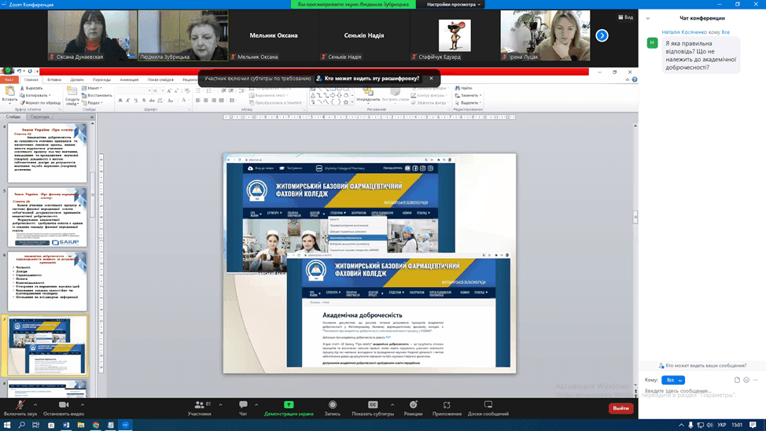This screenshot has width=766, height=431.
Task: Click the emoji icon in Zoom chat input
Action: [x=746, y=380]
